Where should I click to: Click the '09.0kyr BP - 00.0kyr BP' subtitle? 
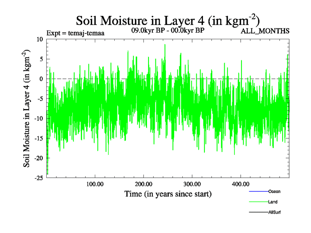pos(168,30)
